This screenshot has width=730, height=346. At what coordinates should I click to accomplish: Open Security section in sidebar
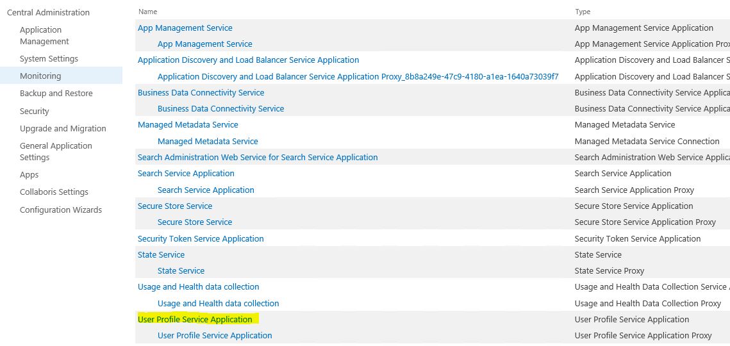35,111
